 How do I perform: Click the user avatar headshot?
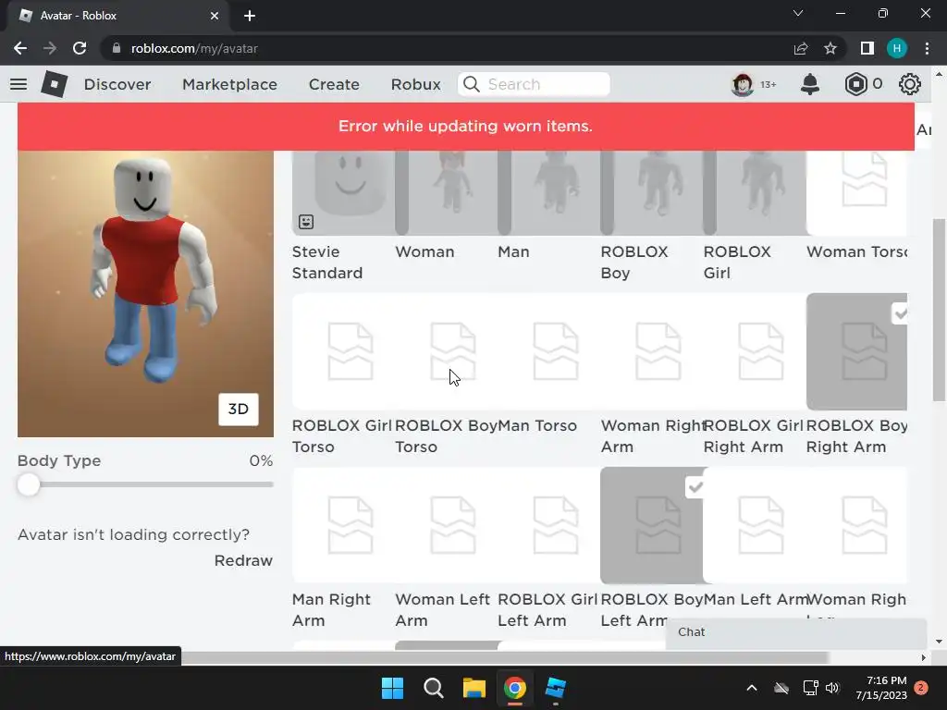coord(743,84)
